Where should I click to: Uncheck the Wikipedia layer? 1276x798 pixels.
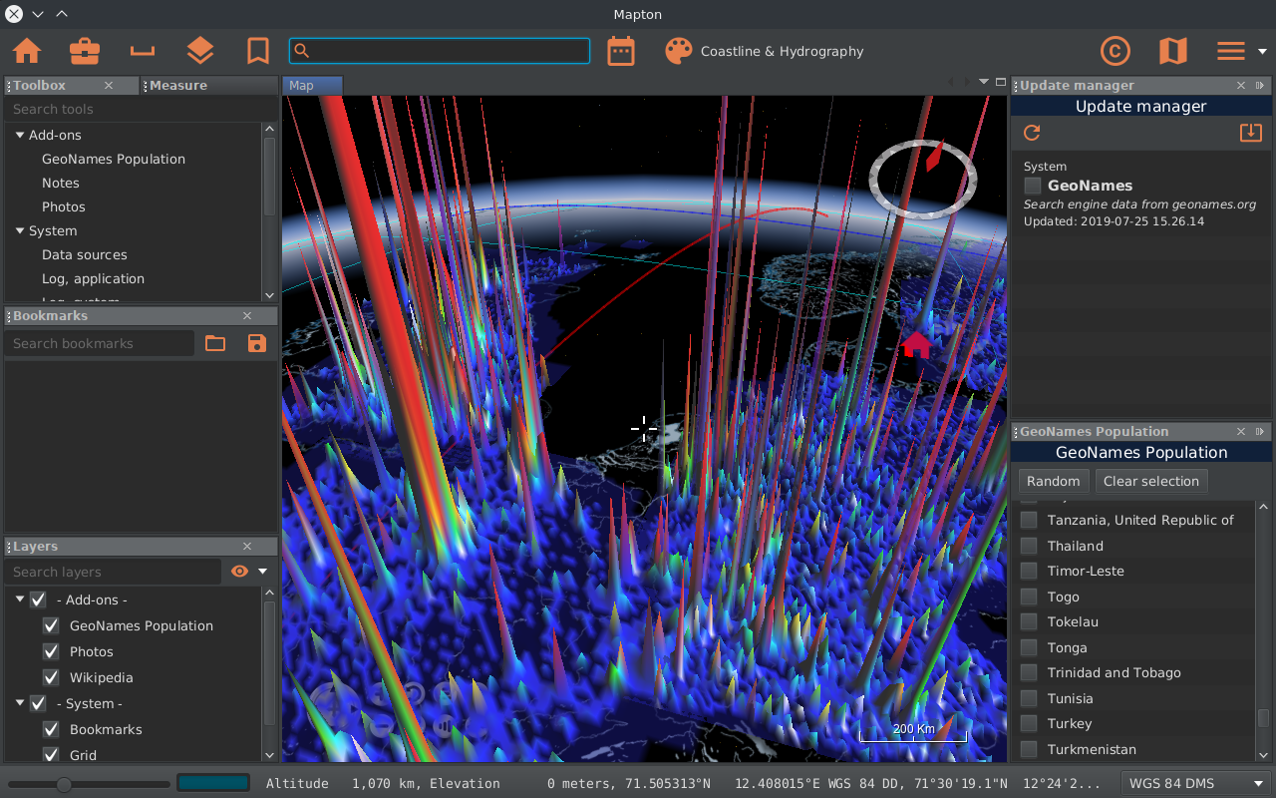pos(51,677)
